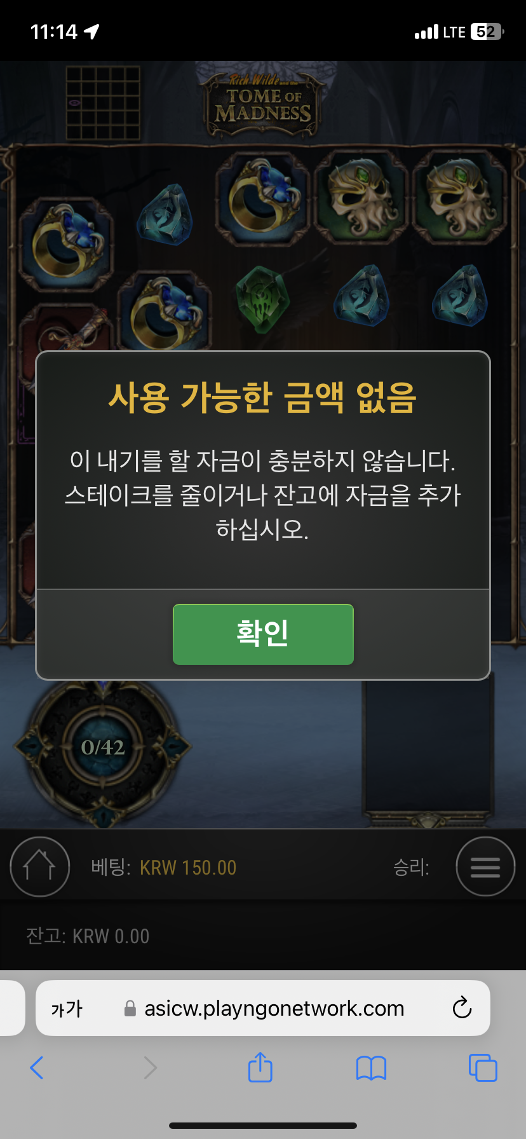Tap the Tome of Madness logo

[263, 102]
